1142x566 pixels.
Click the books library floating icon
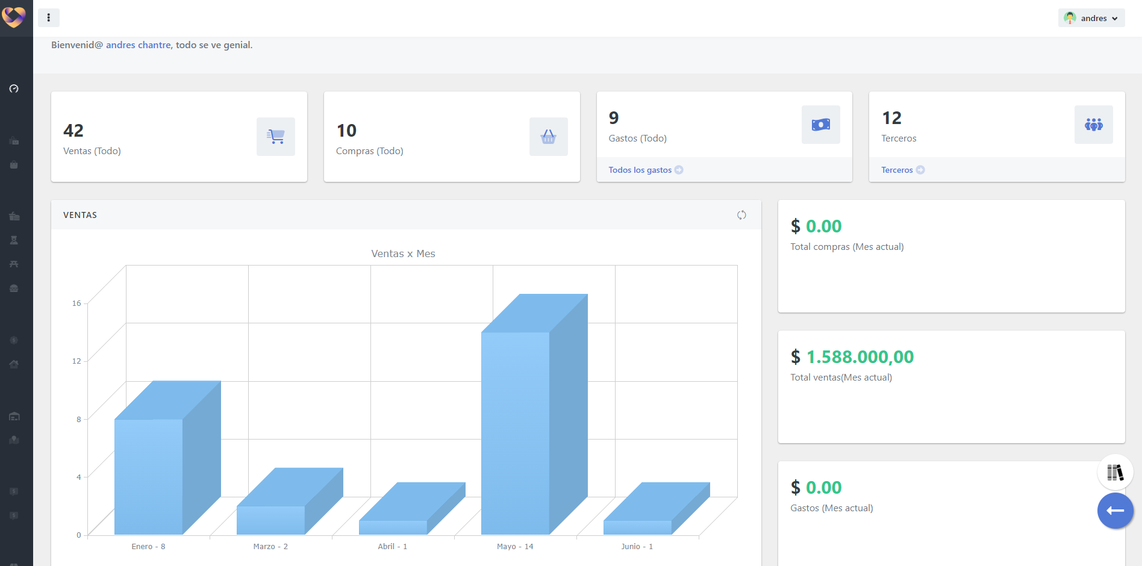point(1115,473)
